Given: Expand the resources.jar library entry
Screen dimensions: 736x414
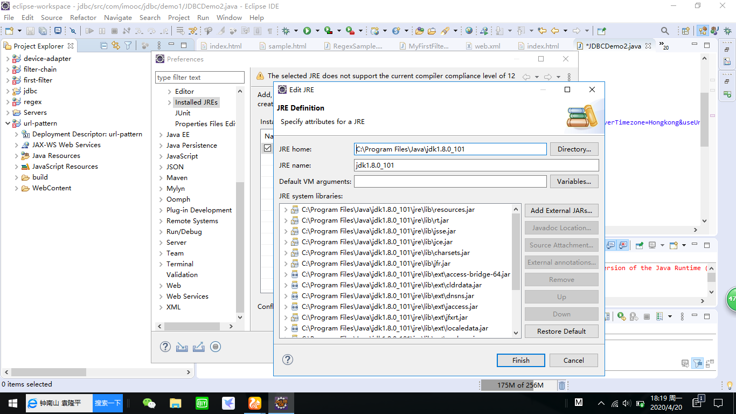Looking at the screenshot, I should tap(286, 210).
